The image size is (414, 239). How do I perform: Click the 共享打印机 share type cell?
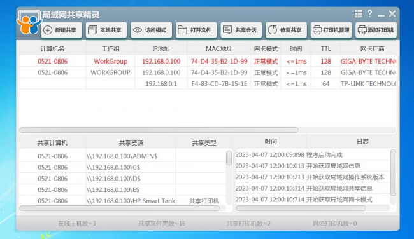(x=204, y=201)
